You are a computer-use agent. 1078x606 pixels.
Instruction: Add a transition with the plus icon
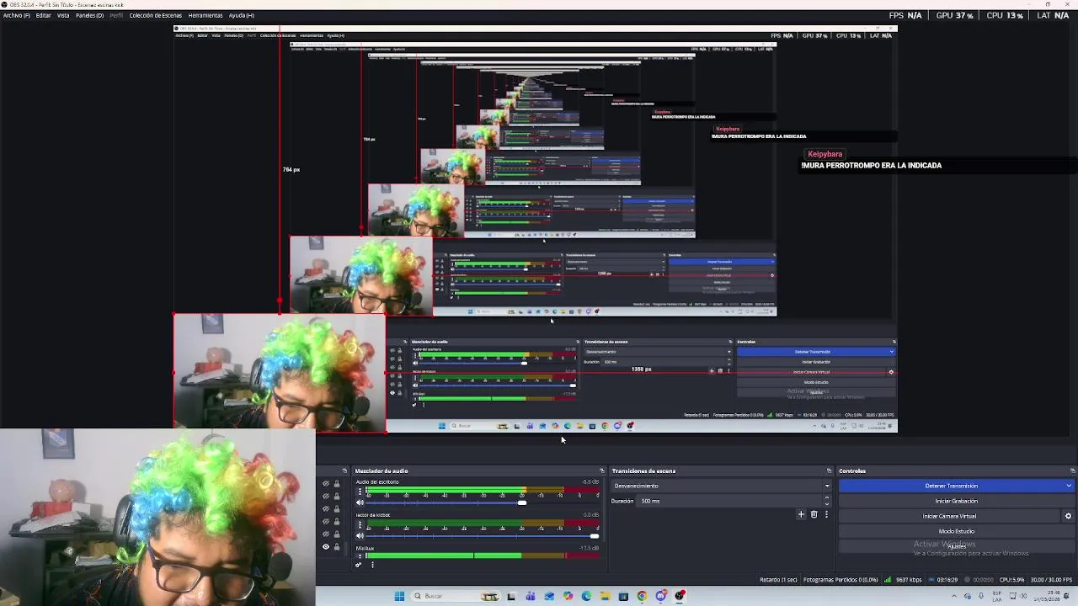801,514
